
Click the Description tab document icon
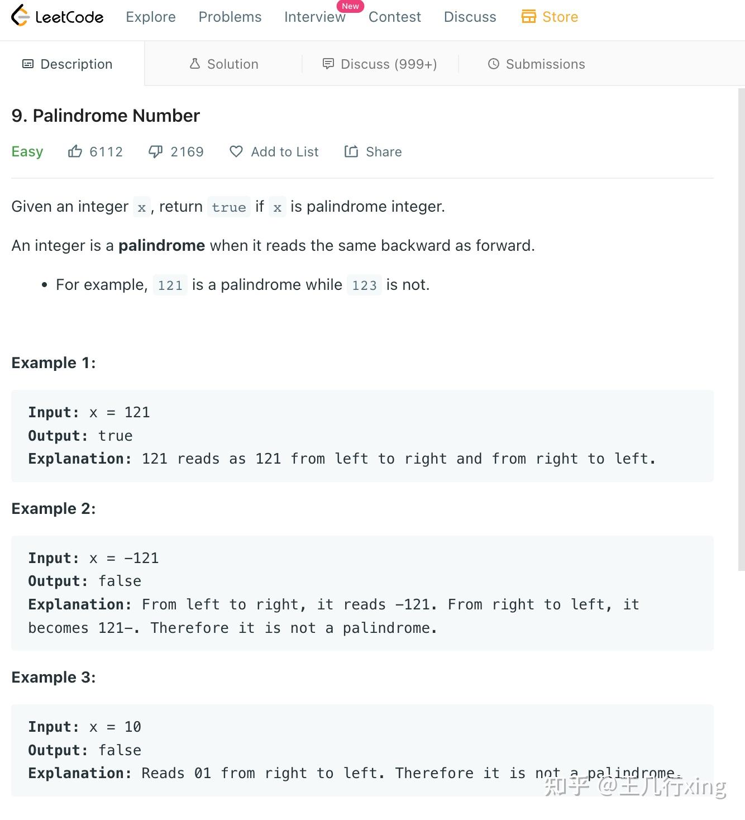point(28,64)
